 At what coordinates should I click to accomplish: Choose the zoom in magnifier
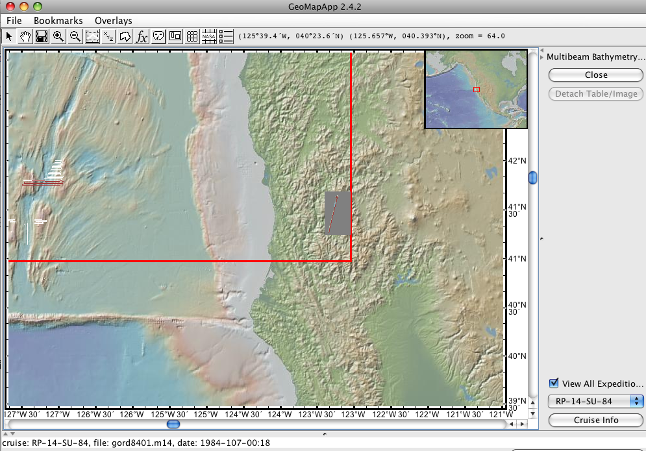(58, 36)
